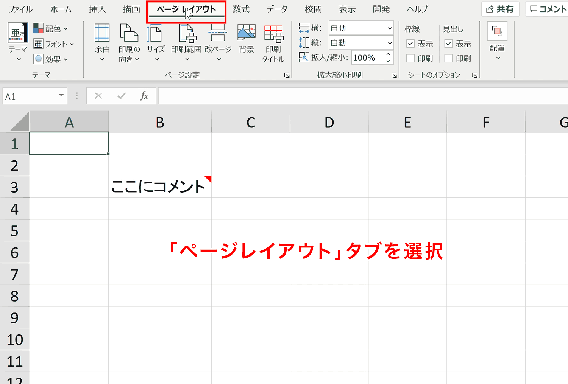Click the 拡大/縮小 scale icon
The image size is (568, 384).
(304, 57)
